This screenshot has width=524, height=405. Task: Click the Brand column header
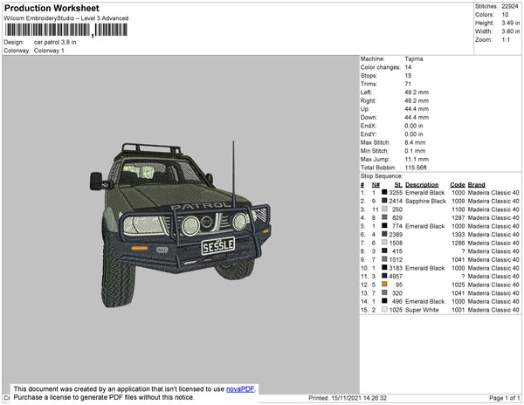(476, 185)
